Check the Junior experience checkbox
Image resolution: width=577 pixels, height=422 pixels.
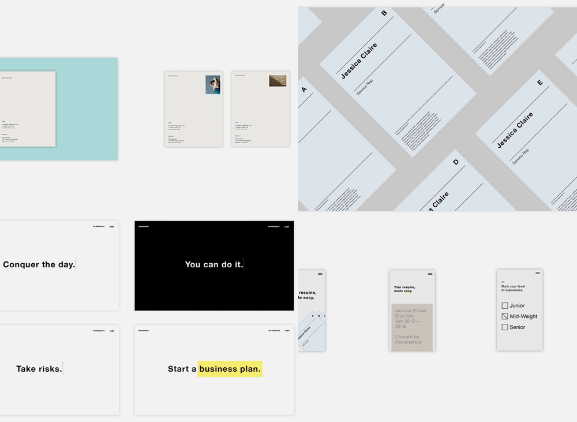(x=505, y=305)
